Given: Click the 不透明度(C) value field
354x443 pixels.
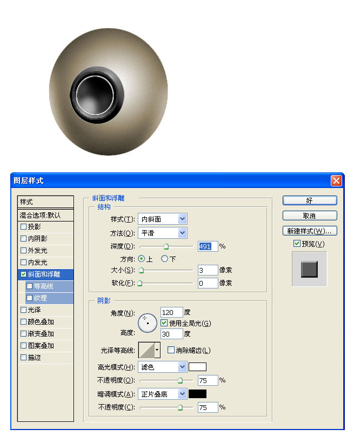Looking at the screenshot, I should [x=208, y=407].
